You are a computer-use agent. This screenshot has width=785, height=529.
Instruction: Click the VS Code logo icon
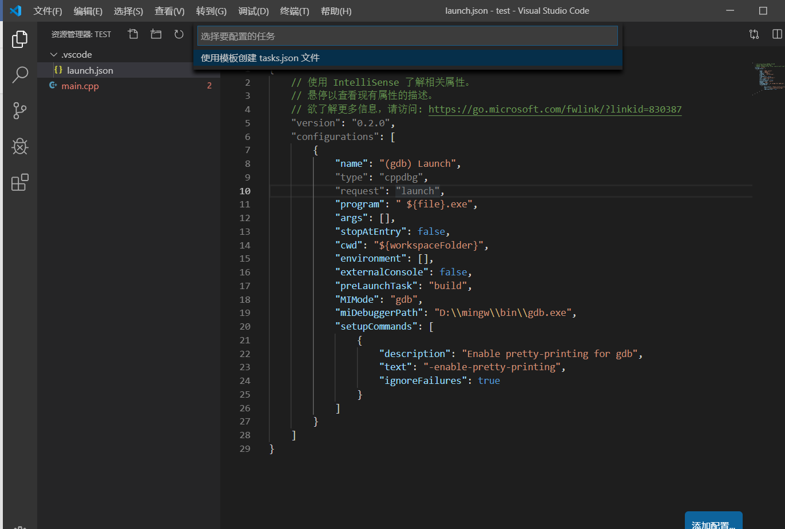[x=15, y=11]
